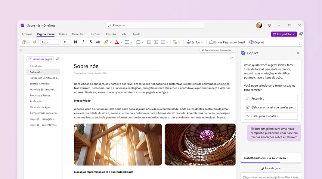Open Copilot pane more options ellipsis
This screenshot has height=179, width=322.
pyautogui.click(x=291, y=53)
